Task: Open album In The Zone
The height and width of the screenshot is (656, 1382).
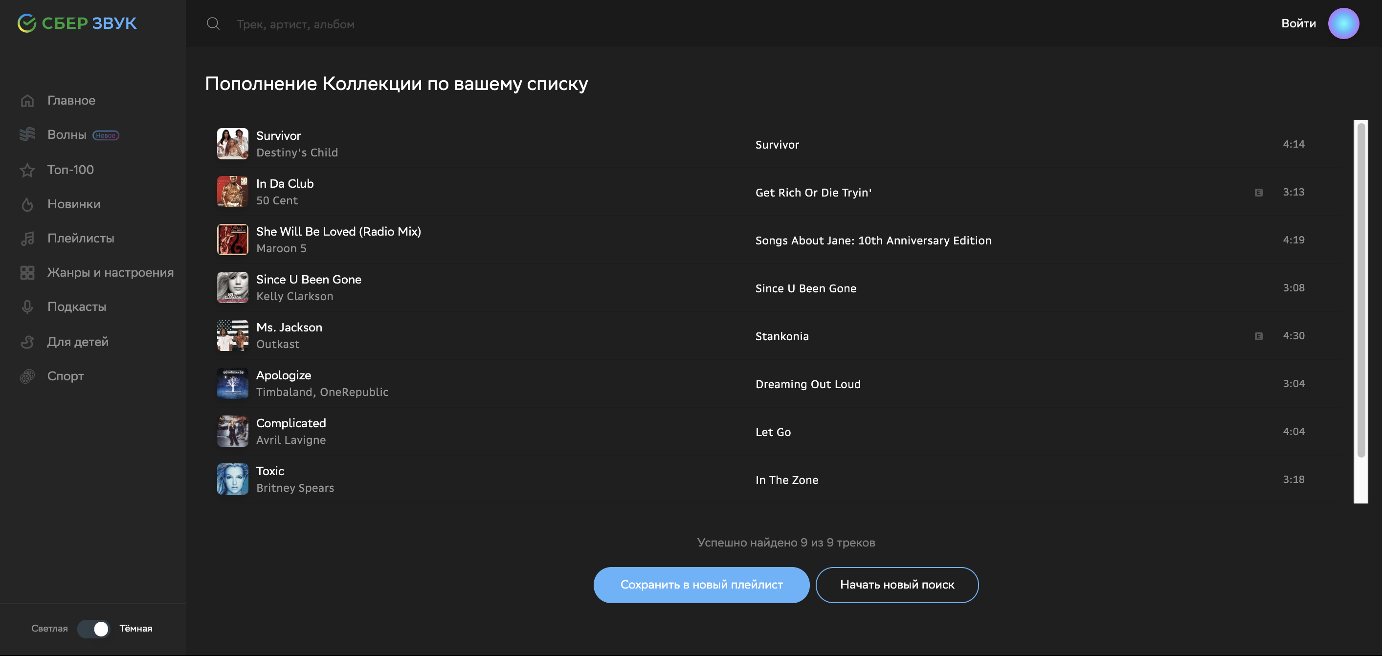Action: tap(786, 480)
